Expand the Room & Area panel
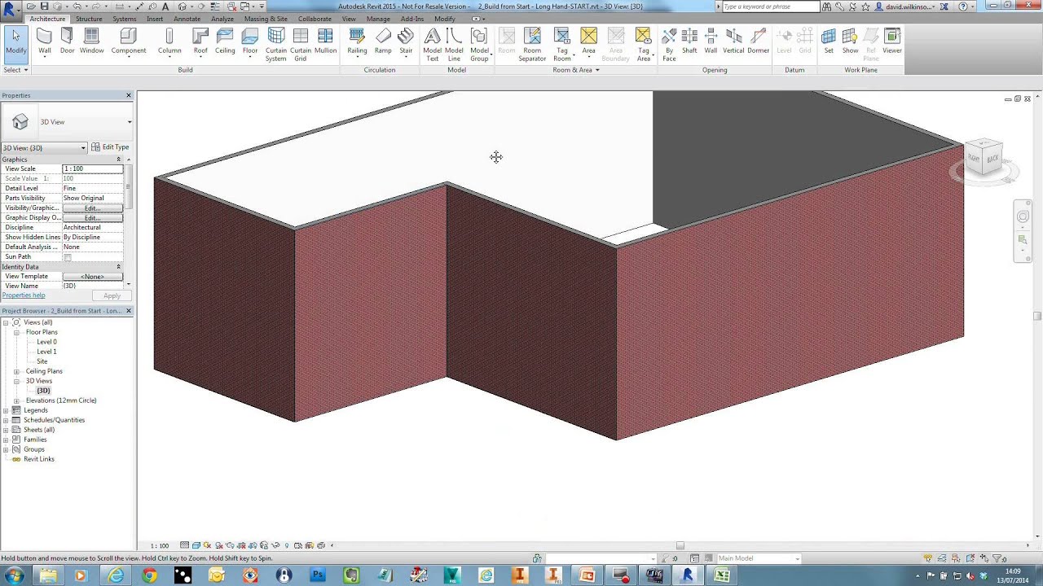Viewport: 1043px width, 586px height. click(576, 70)
